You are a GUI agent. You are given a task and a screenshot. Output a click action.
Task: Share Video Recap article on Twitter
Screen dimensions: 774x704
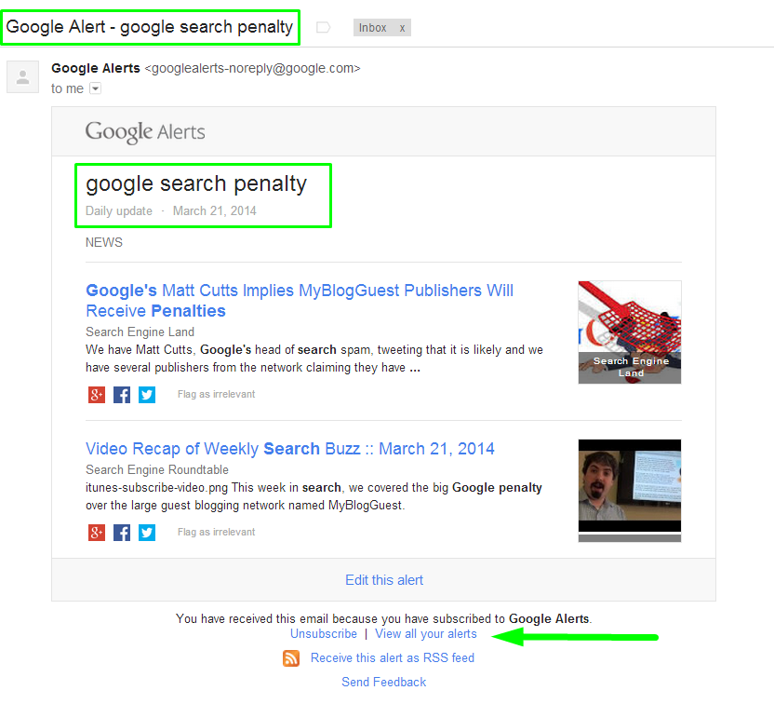point(147,533)
